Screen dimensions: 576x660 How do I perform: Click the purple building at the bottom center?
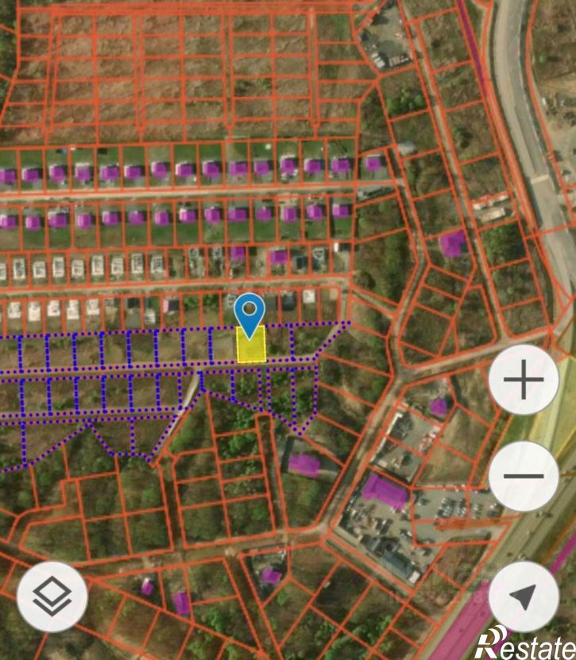click(271, 576)
